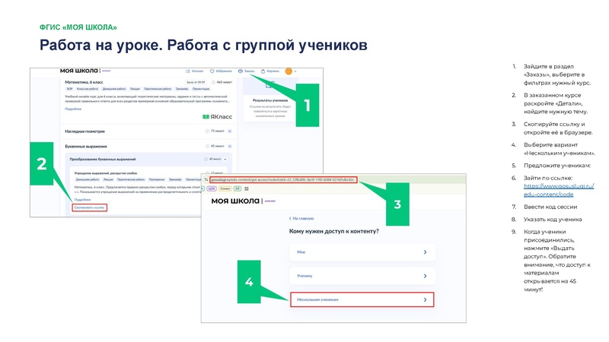Click the Скопировать ссылку button
609x342 pixels.
pos(89,207)
